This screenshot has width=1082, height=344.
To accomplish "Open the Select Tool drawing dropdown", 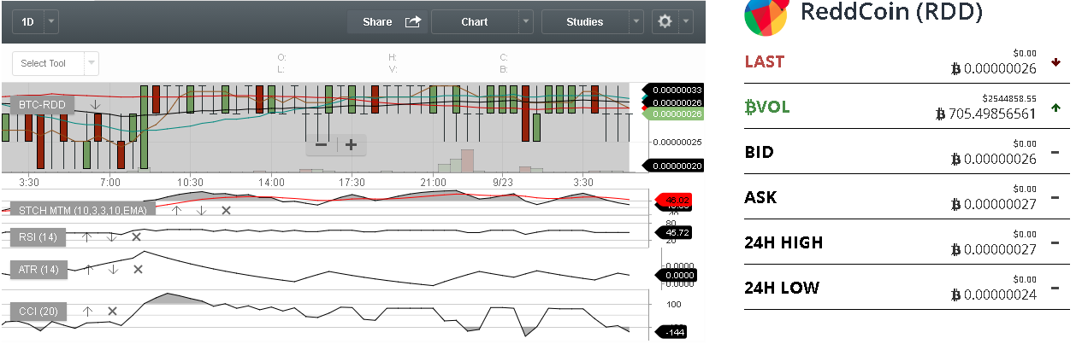I will tap(56, 63).
